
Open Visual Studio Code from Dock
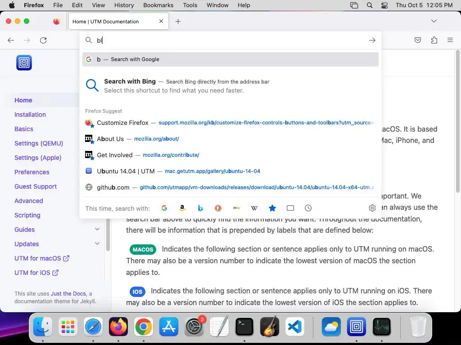[295, 327]
